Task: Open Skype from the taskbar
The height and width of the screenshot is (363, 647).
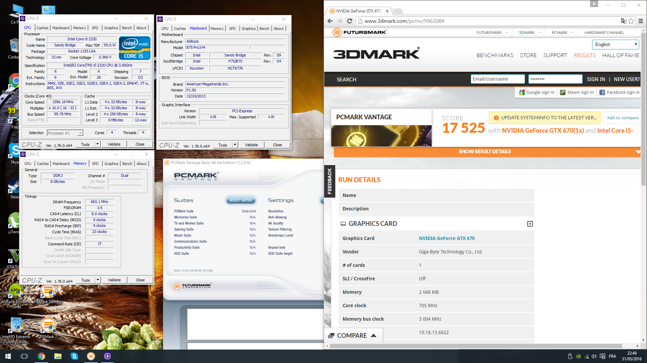Action: [x=74, y=356]
